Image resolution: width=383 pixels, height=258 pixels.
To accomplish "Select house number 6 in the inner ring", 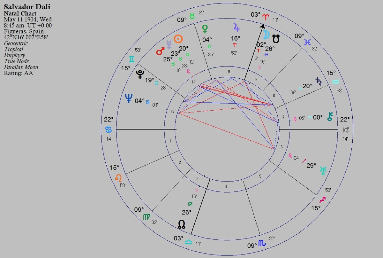I will 282,147.
